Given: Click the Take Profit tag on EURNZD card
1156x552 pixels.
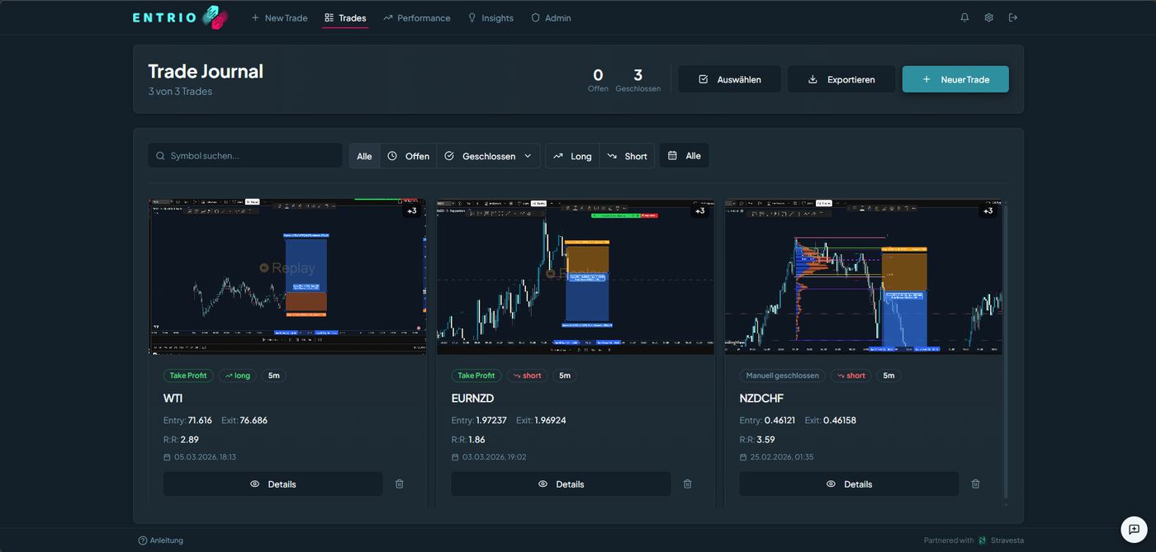Looking at the screenshot, I should tap(476, 375).
